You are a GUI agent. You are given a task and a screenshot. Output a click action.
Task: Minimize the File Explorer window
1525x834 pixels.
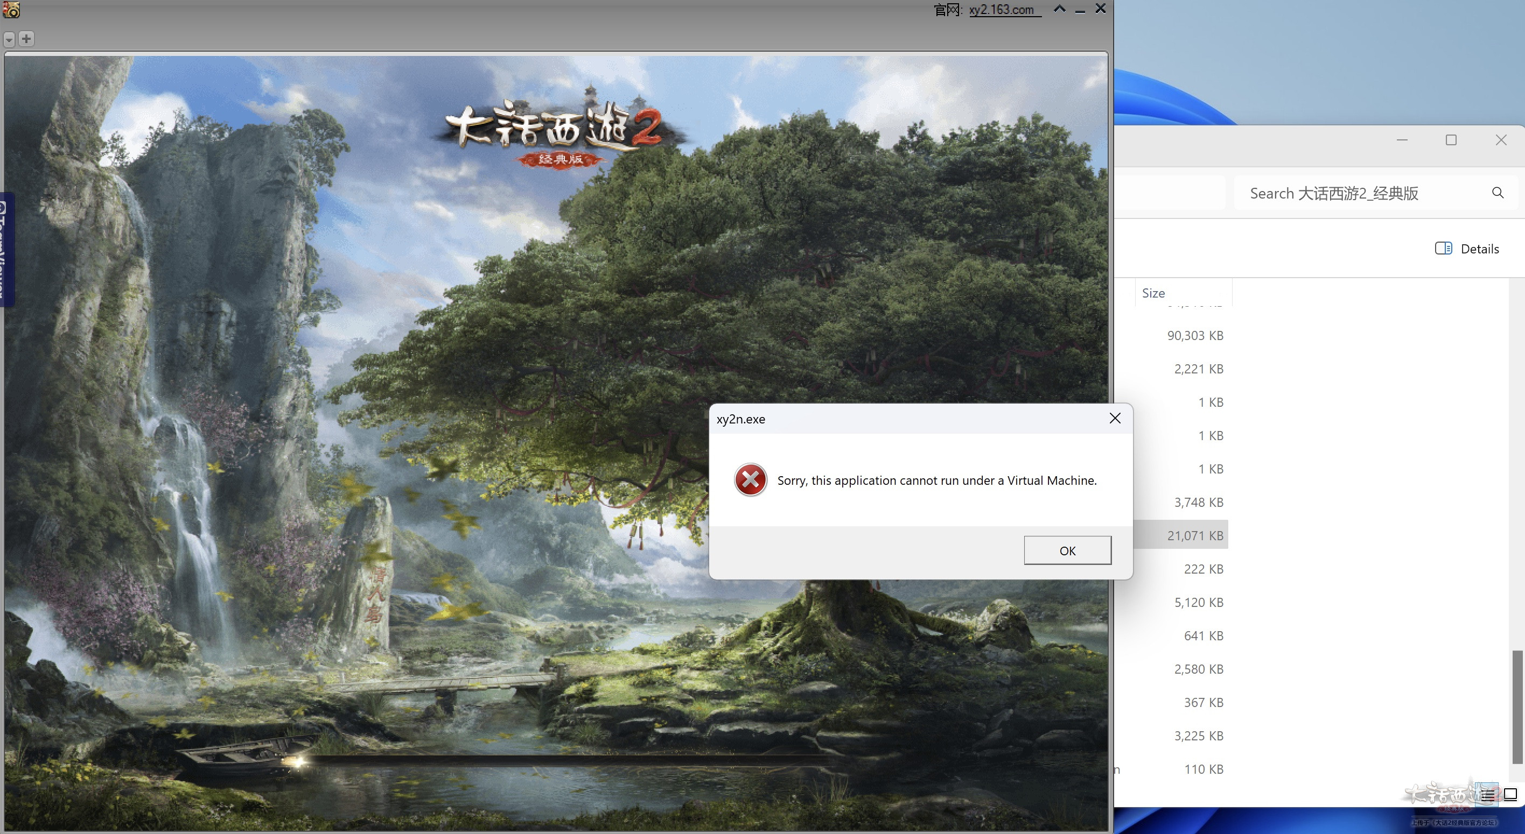click(1402, 140)
